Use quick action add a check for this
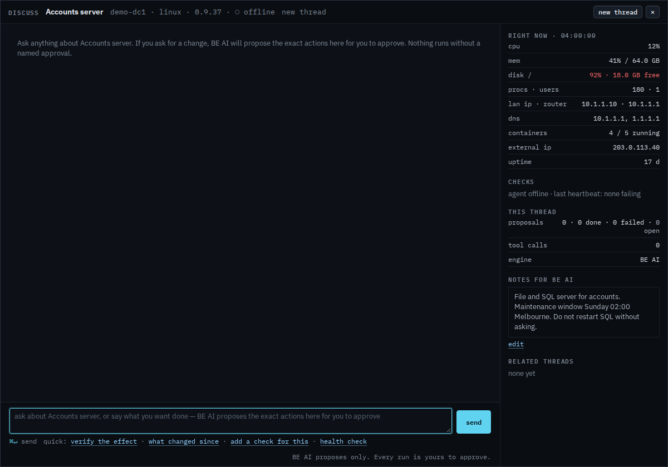The width and height of the screenshot is (668, 467). [269, 441]
